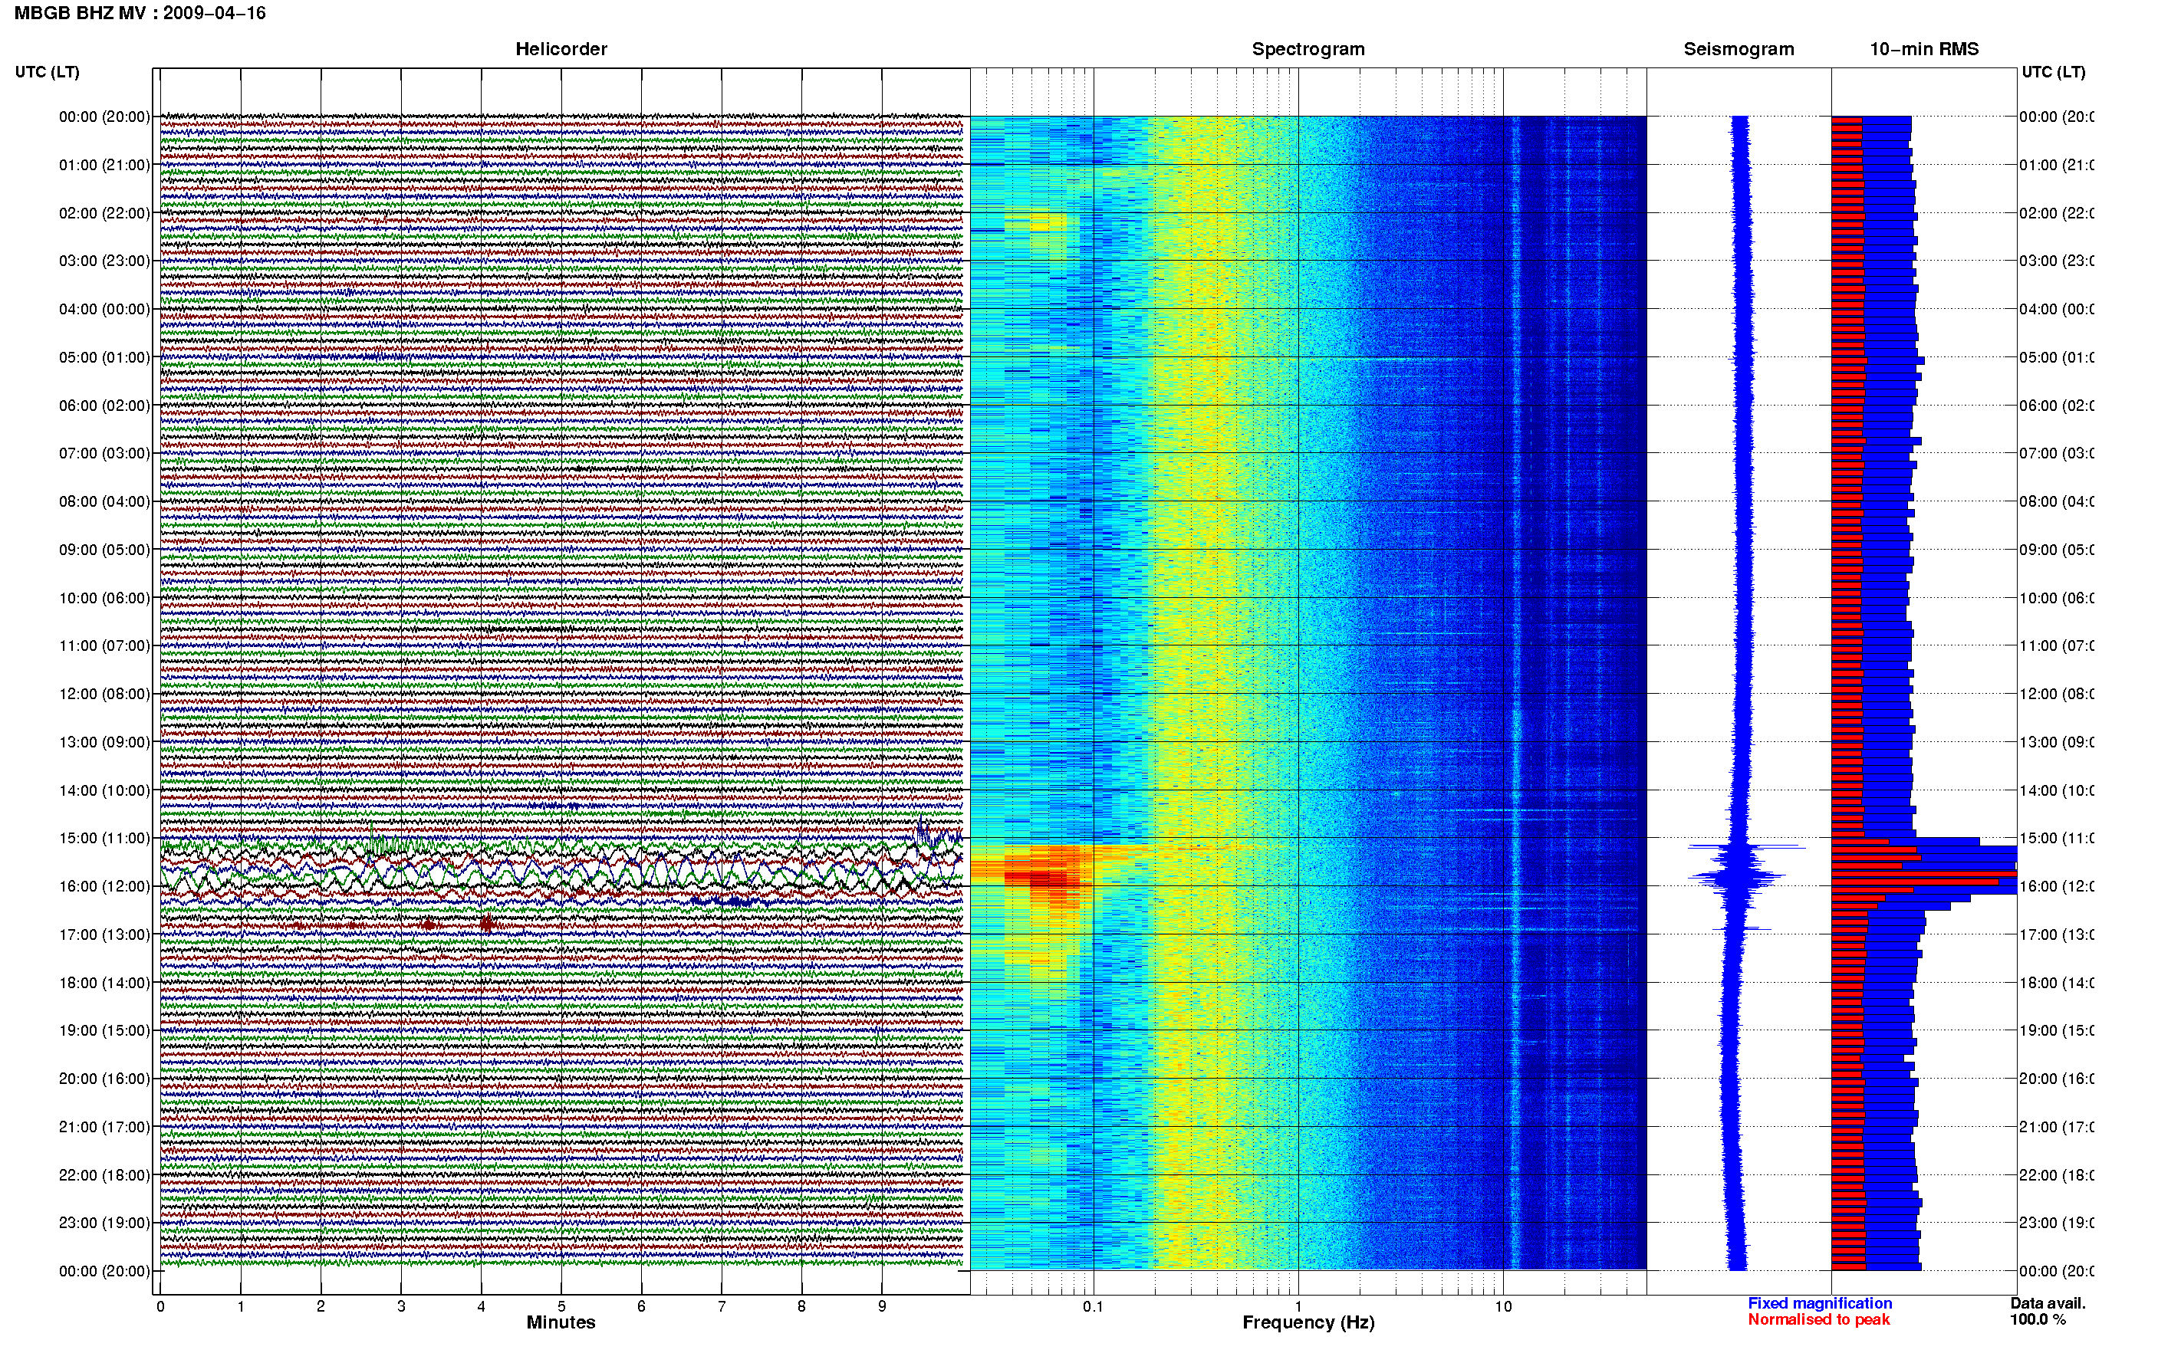Click the left 21:00 (17:00) time label
This screenshot has height=1363, width=2181.
[104, 1127]
